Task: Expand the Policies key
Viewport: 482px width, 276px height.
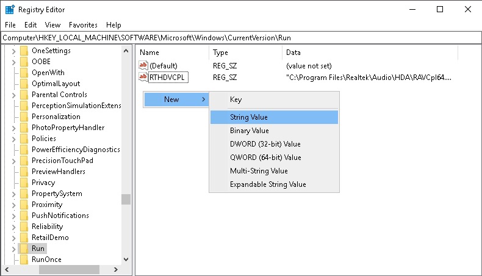Action: click(13, 139)
